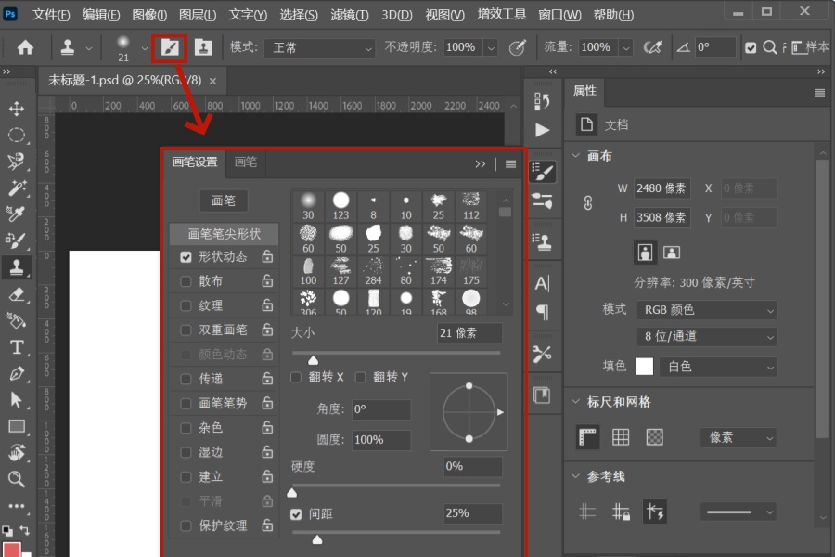Select 画笔笔尖形状 option
835x557 pixels.
225,234
